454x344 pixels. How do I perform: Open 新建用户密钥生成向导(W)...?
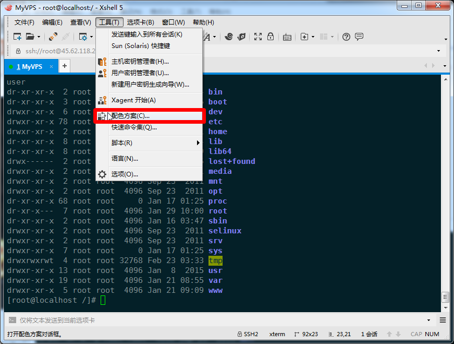150,85
